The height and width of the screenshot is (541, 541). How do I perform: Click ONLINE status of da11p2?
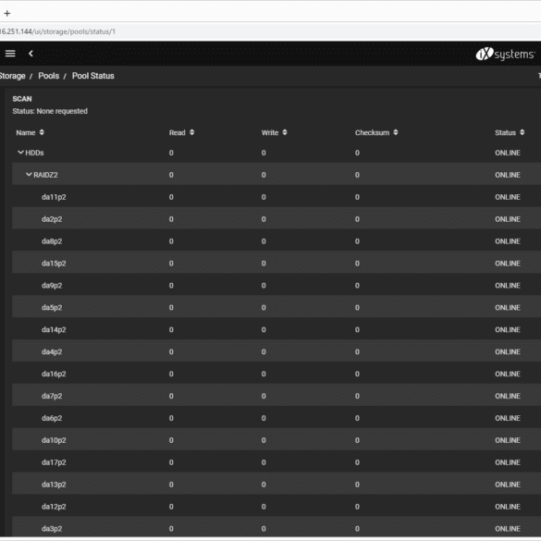pos(508,197)
